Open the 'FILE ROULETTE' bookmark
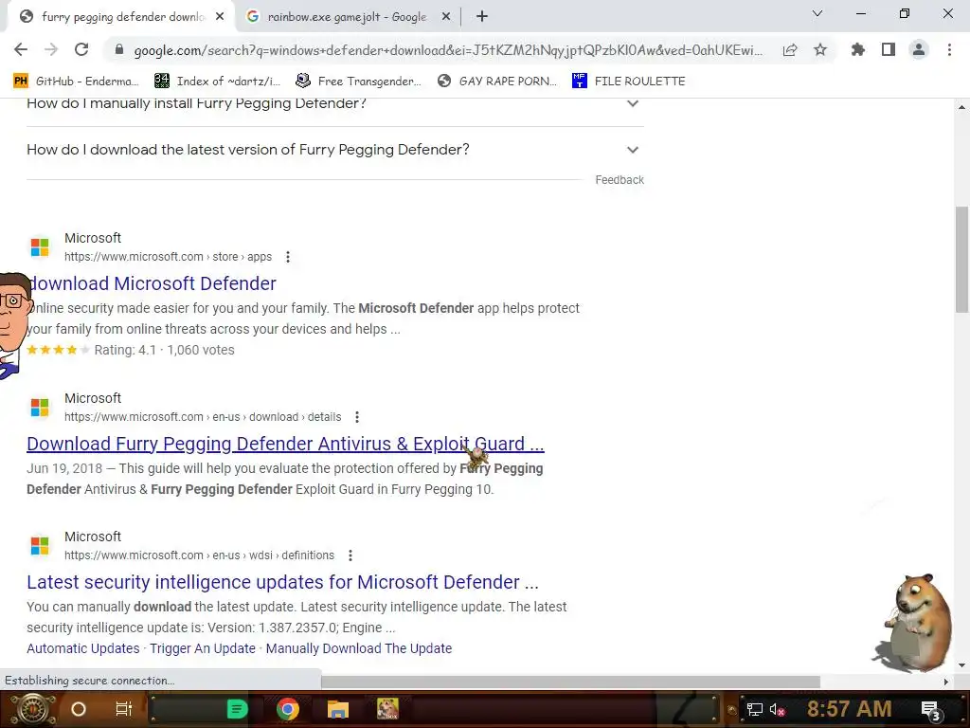 click(x=629, y=81)
